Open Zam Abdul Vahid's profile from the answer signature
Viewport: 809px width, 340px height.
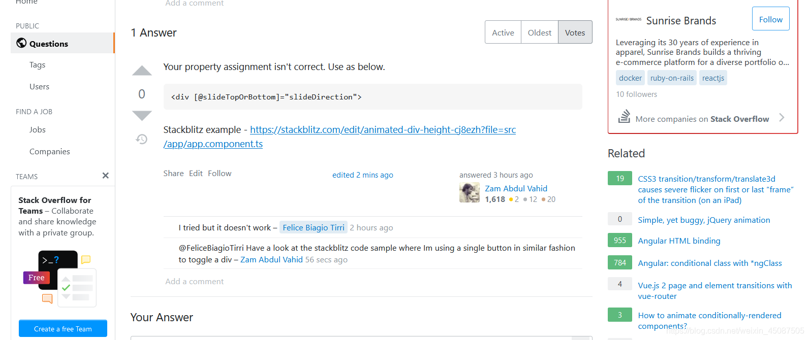[x=516, y=189]
